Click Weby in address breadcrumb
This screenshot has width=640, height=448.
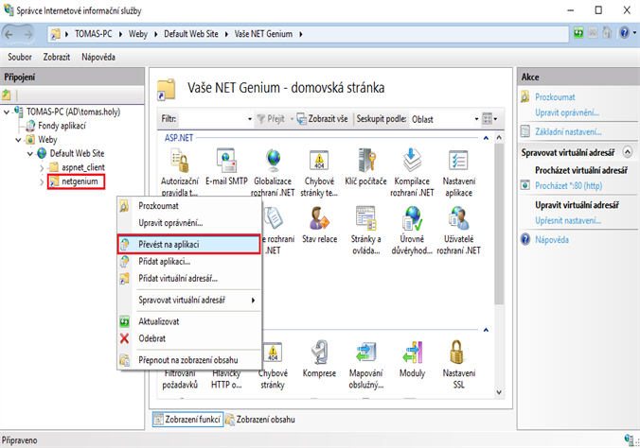pyautogui.click(x=138, y=34)
